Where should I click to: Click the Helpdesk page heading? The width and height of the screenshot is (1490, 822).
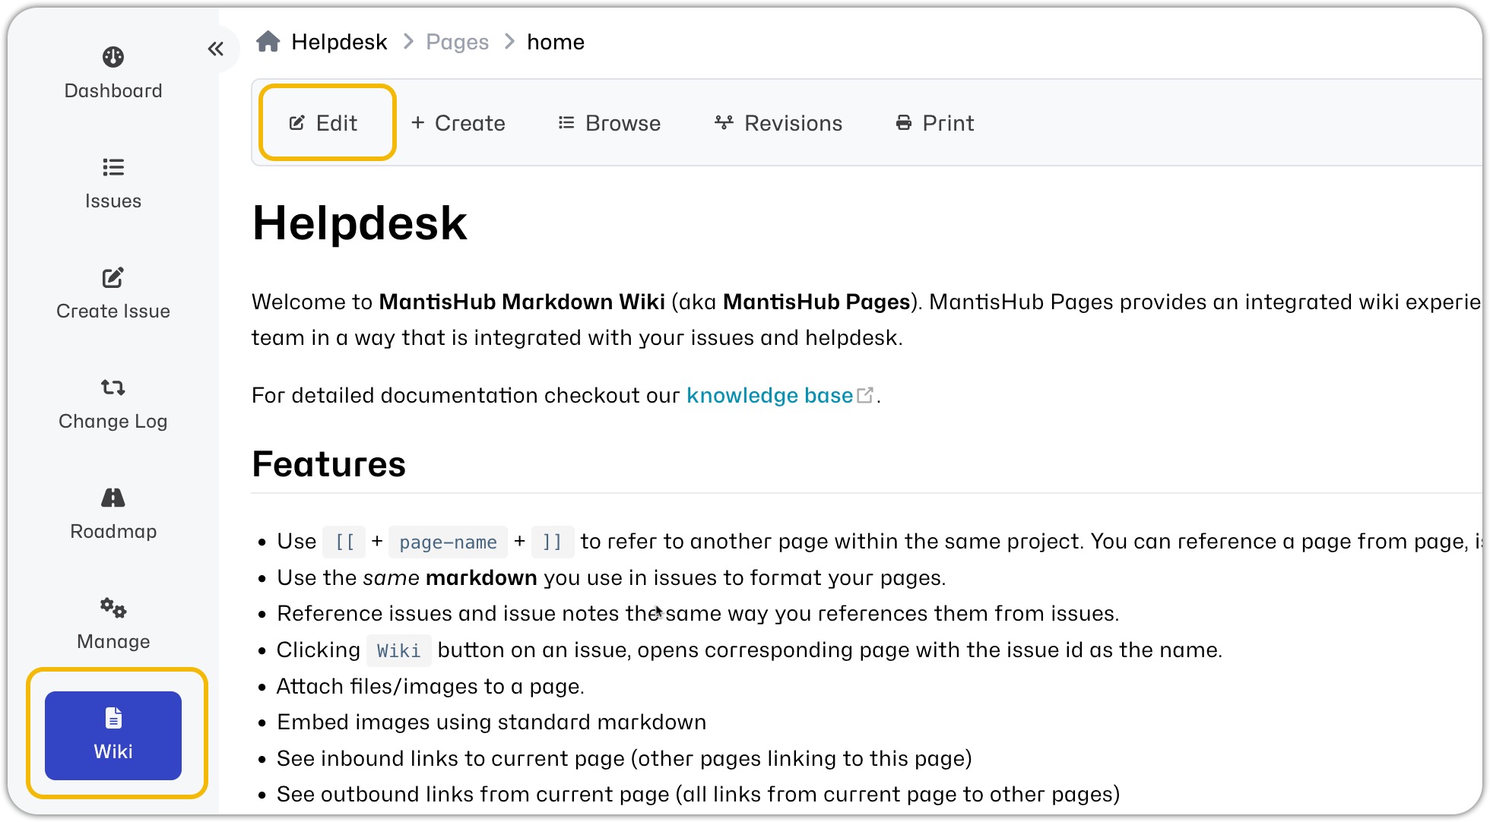pos(360,223)
